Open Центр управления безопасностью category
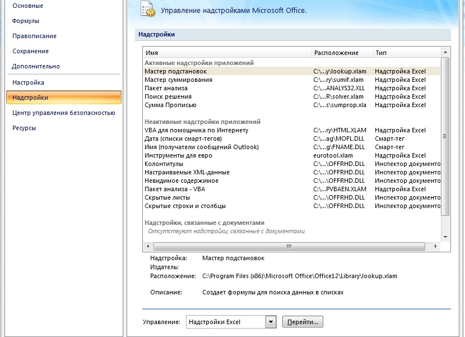465x337 pixels. pyautogui.click(x=64, y=113)
